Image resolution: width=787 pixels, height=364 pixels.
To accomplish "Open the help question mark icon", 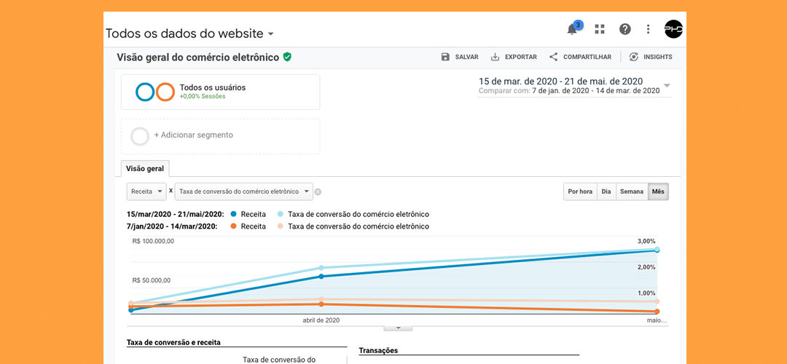I will (624, 29).
